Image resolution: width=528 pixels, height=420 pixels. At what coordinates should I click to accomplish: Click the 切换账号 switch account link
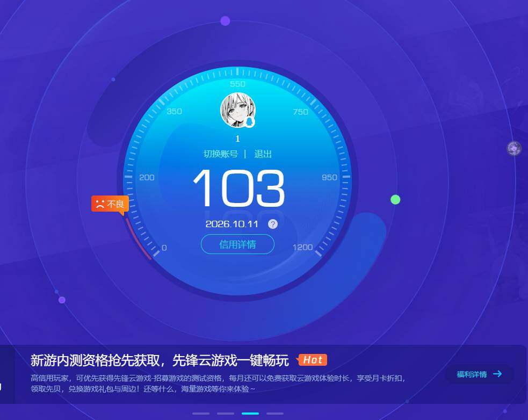tap(221, 154)
